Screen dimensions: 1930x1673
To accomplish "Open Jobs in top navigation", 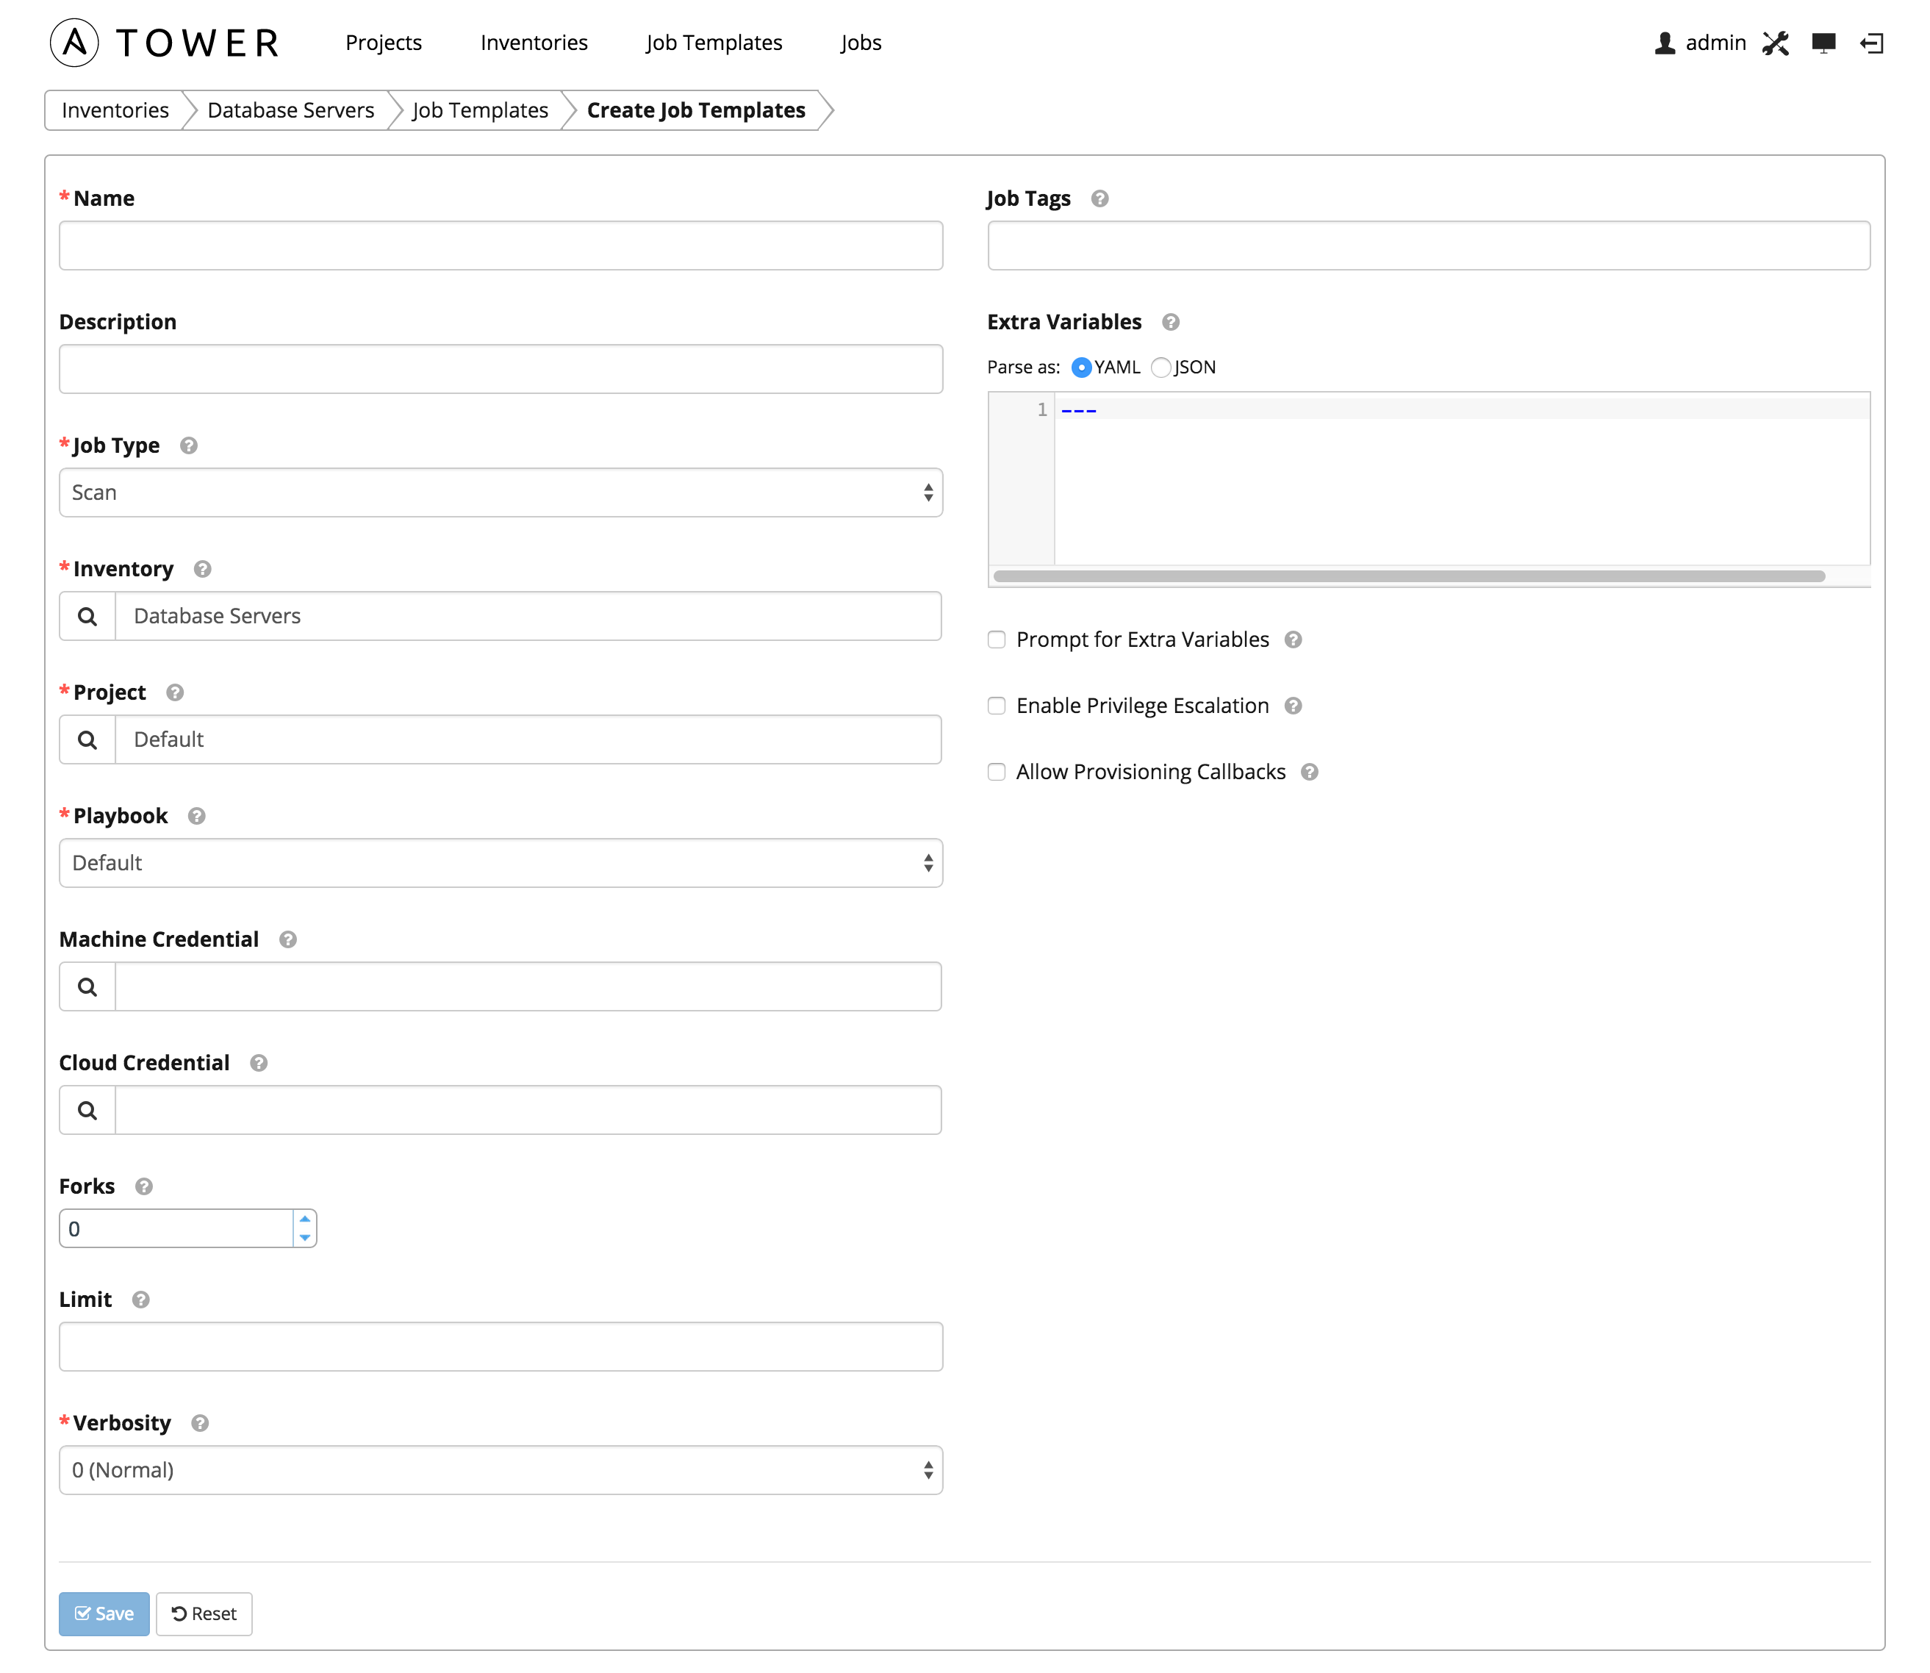I will [861, 43].
